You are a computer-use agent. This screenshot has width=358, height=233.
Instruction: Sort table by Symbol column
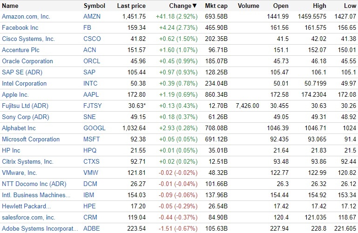pos(95,6)
